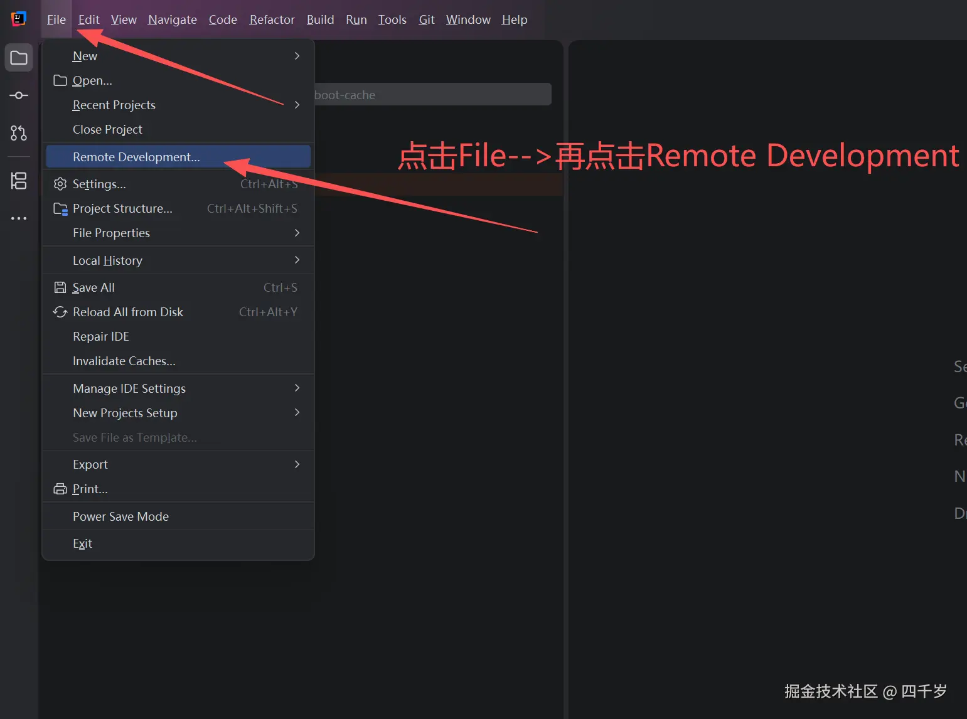Click Repair IDE
The width and height of the screenshot is (967, 719).
point(100,336)
